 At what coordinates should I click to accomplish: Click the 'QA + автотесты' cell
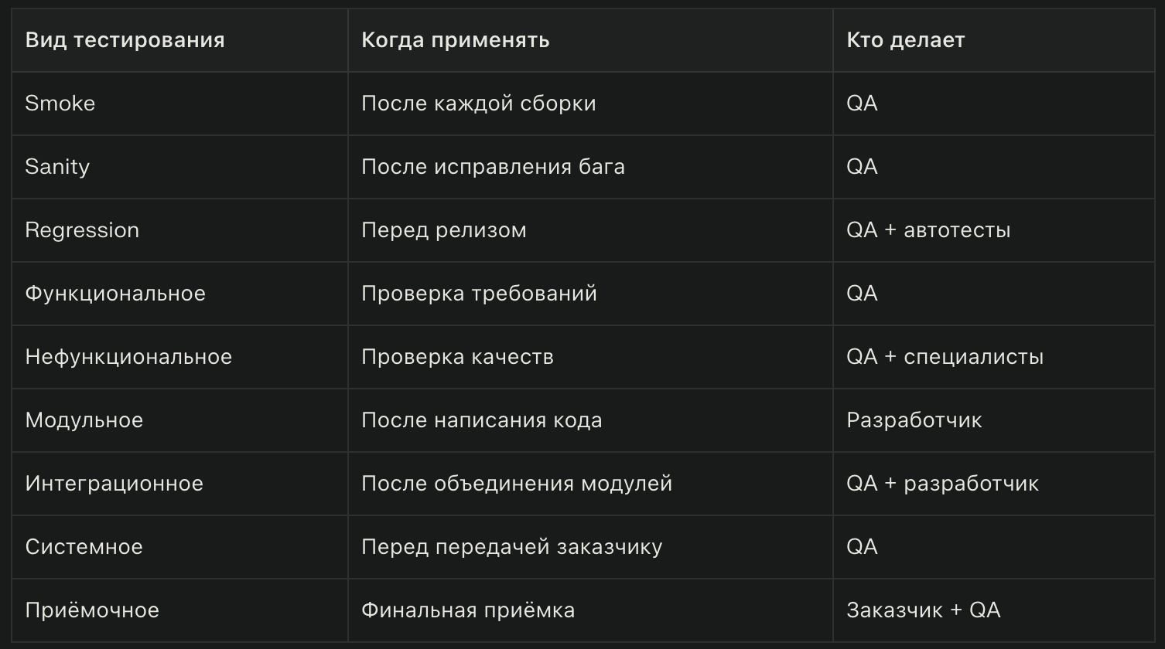(994, 230)
